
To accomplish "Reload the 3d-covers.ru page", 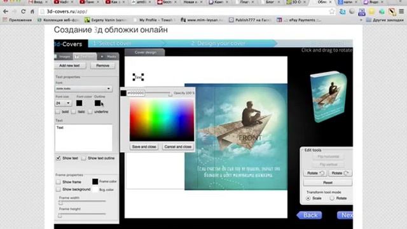I will pyautogui.click(x=23, y=11).
